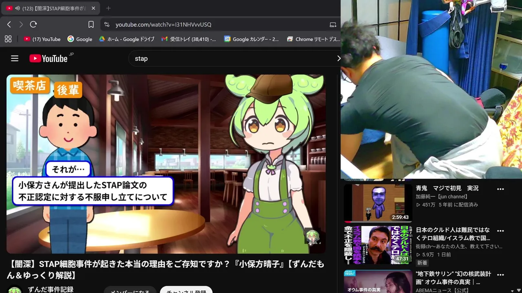Open 日本のクルド人は難民ではなく title

(453, 234)
